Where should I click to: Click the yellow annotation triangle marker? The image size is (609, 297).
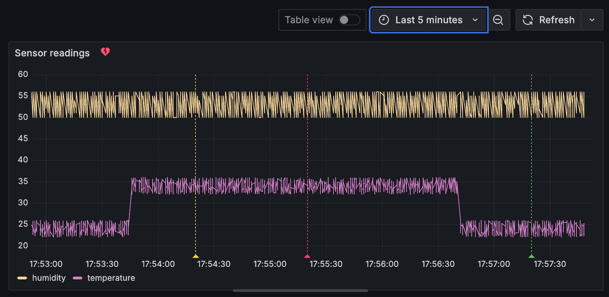(x=196, y=256)
